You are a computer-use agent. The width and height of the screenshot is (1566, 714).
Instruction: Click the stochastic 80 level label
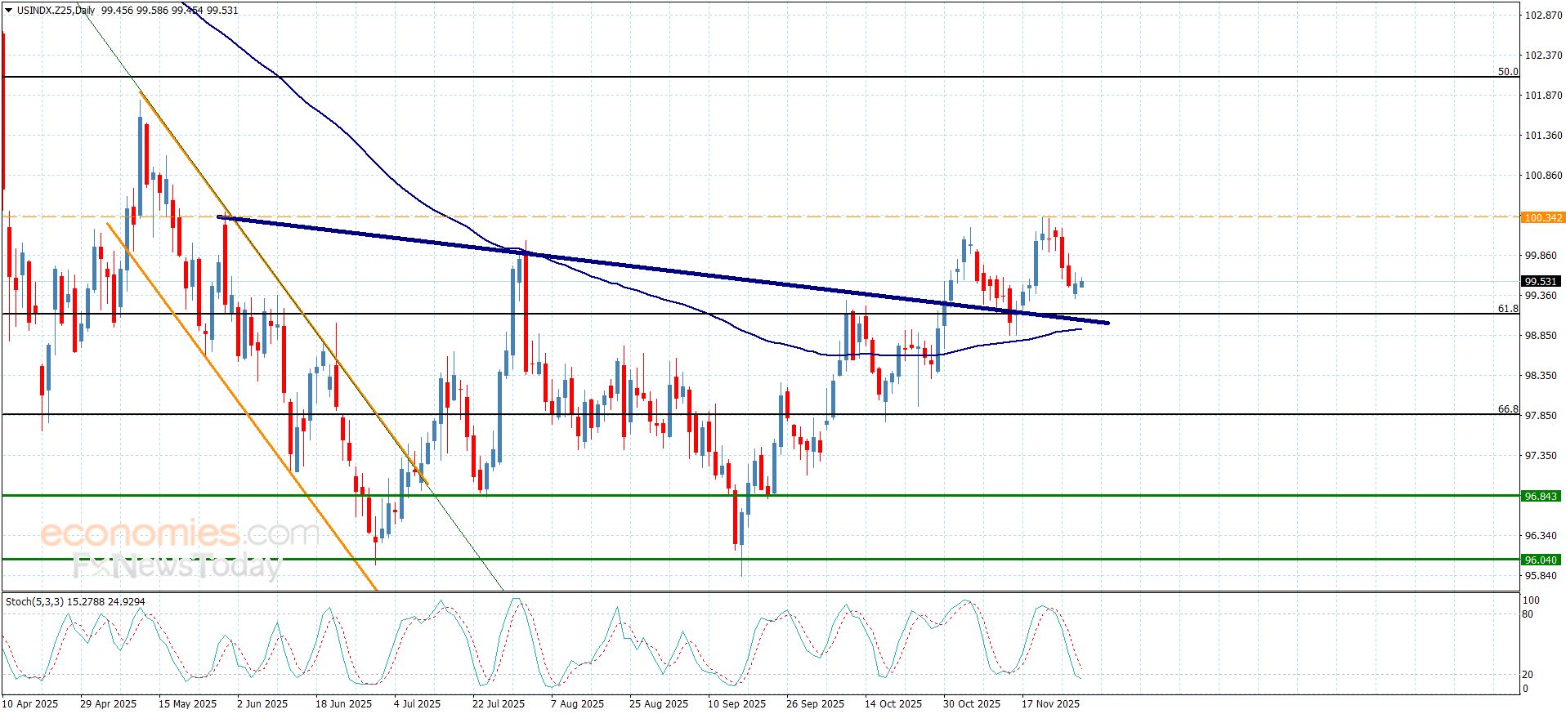coord(1528,614)
